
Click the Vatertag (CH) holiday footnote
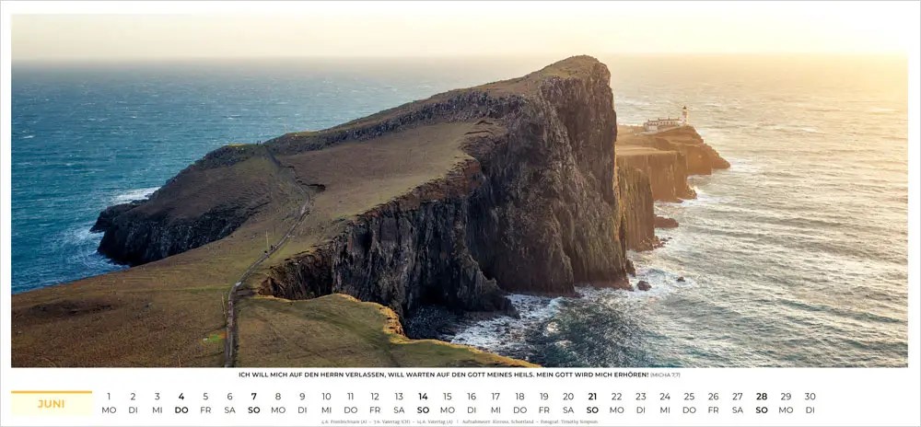(x=391, y=421)
